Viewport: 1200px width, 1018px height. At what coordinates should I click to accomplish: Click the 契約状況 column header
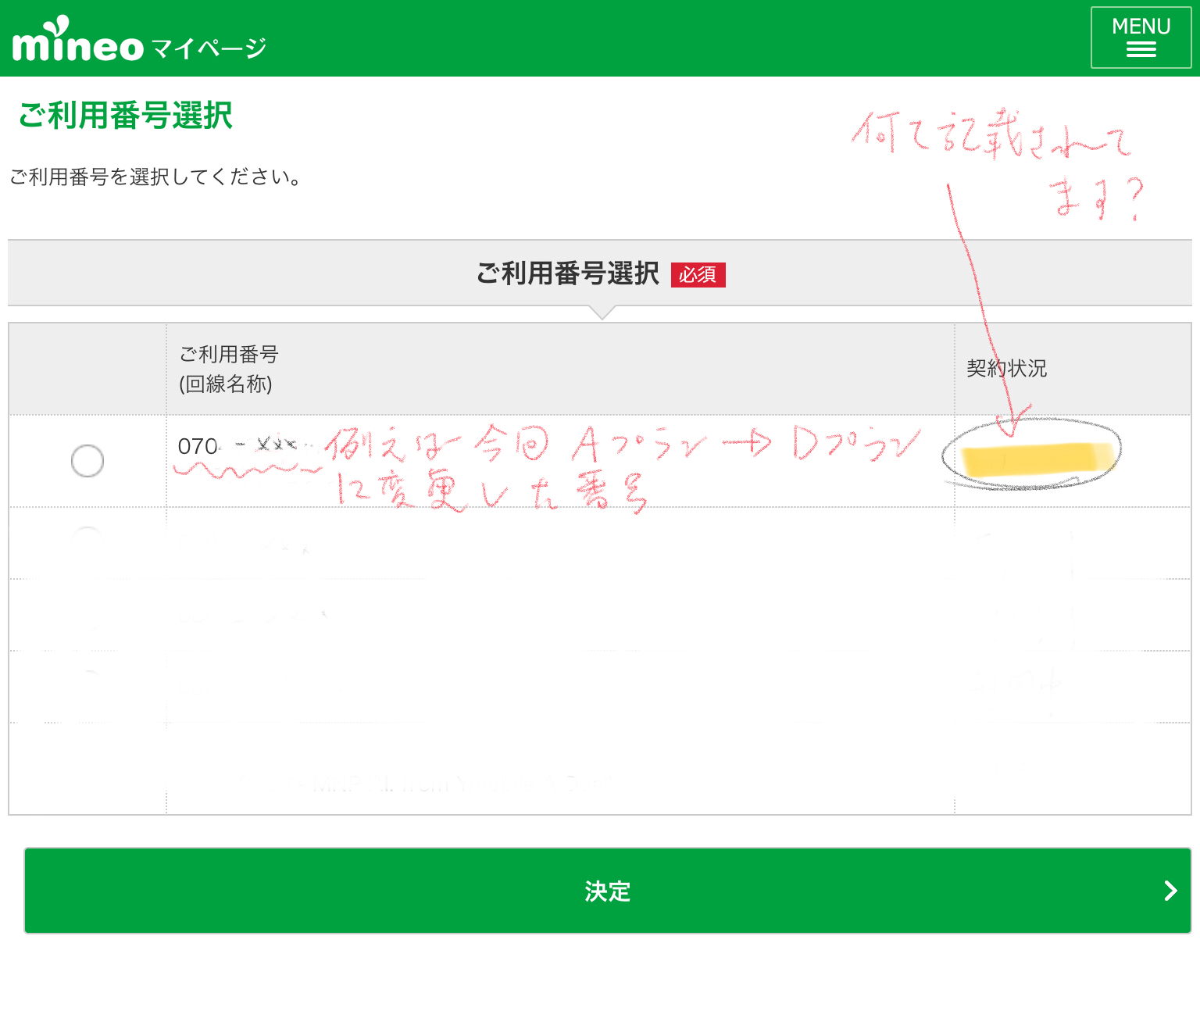1006,369
